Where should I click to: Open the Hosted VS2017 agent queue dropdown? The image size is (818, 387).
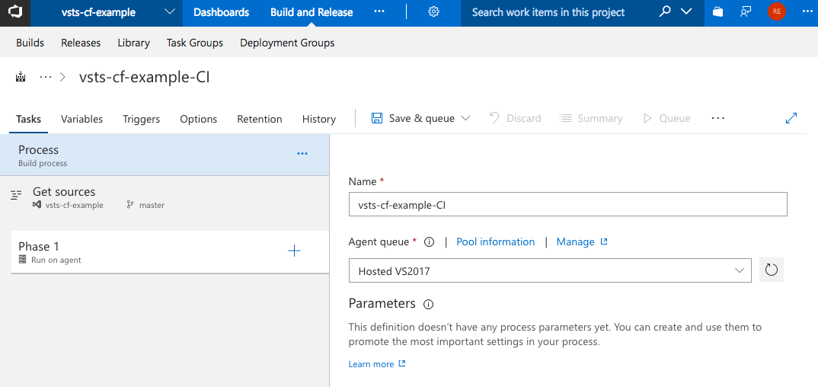(x=549, y=270)
